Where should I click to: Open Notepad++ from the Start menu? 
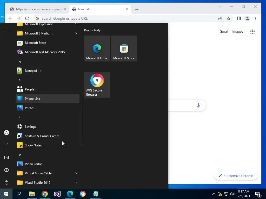(x=48, y=70)
